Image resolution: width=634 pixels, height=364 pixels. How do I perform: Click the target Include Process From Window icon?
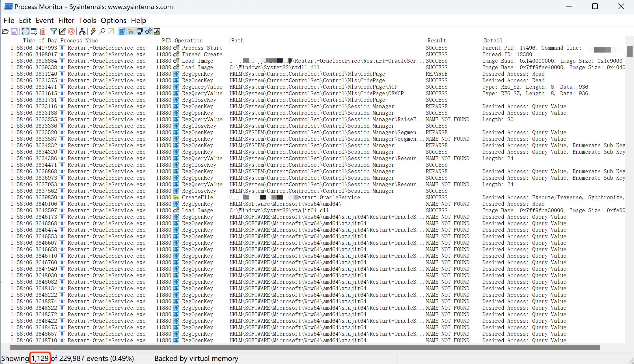[x=71, y=31]
